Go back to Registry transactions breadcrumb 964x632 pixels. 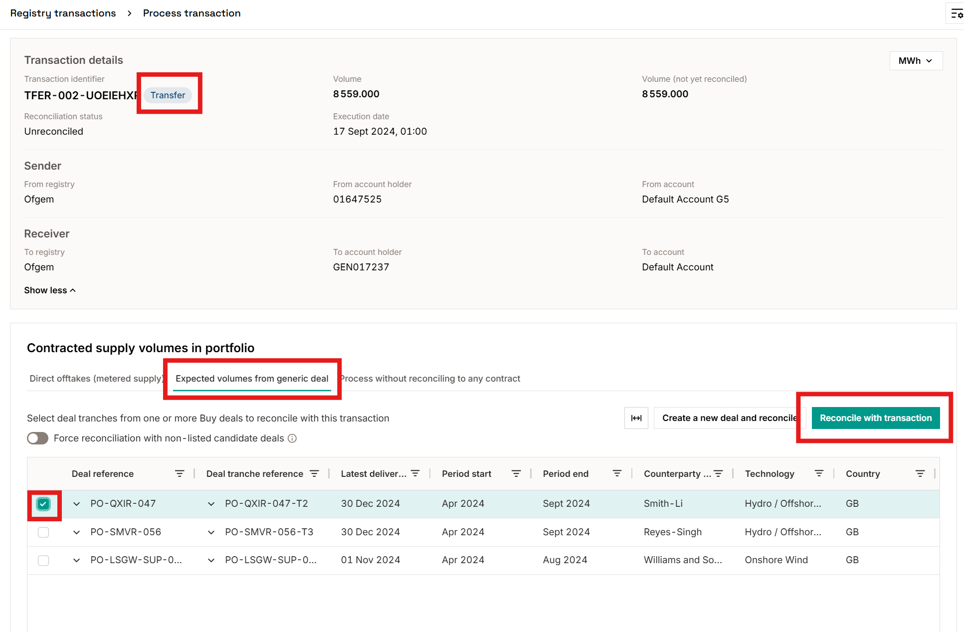coord(63,13)
